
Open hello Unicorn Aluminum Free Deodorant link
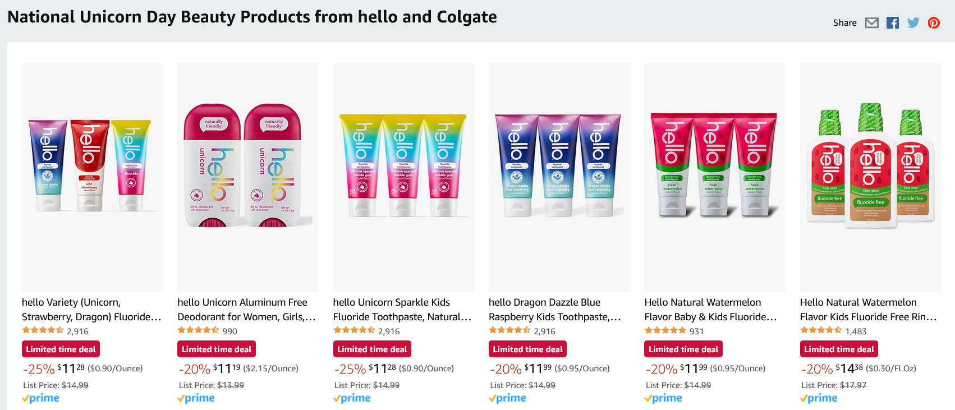(x=246, y=310)
